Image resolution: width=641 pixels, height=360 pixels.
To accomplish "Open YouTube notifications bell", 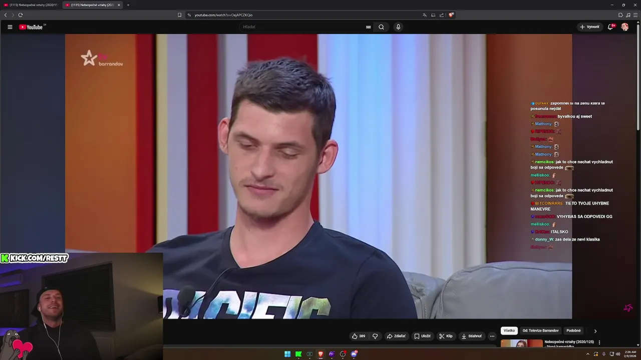I will tap(610, 27).
